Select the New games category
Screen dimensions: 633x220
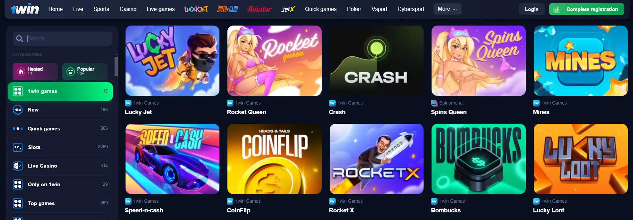click(x=60, y=110)
